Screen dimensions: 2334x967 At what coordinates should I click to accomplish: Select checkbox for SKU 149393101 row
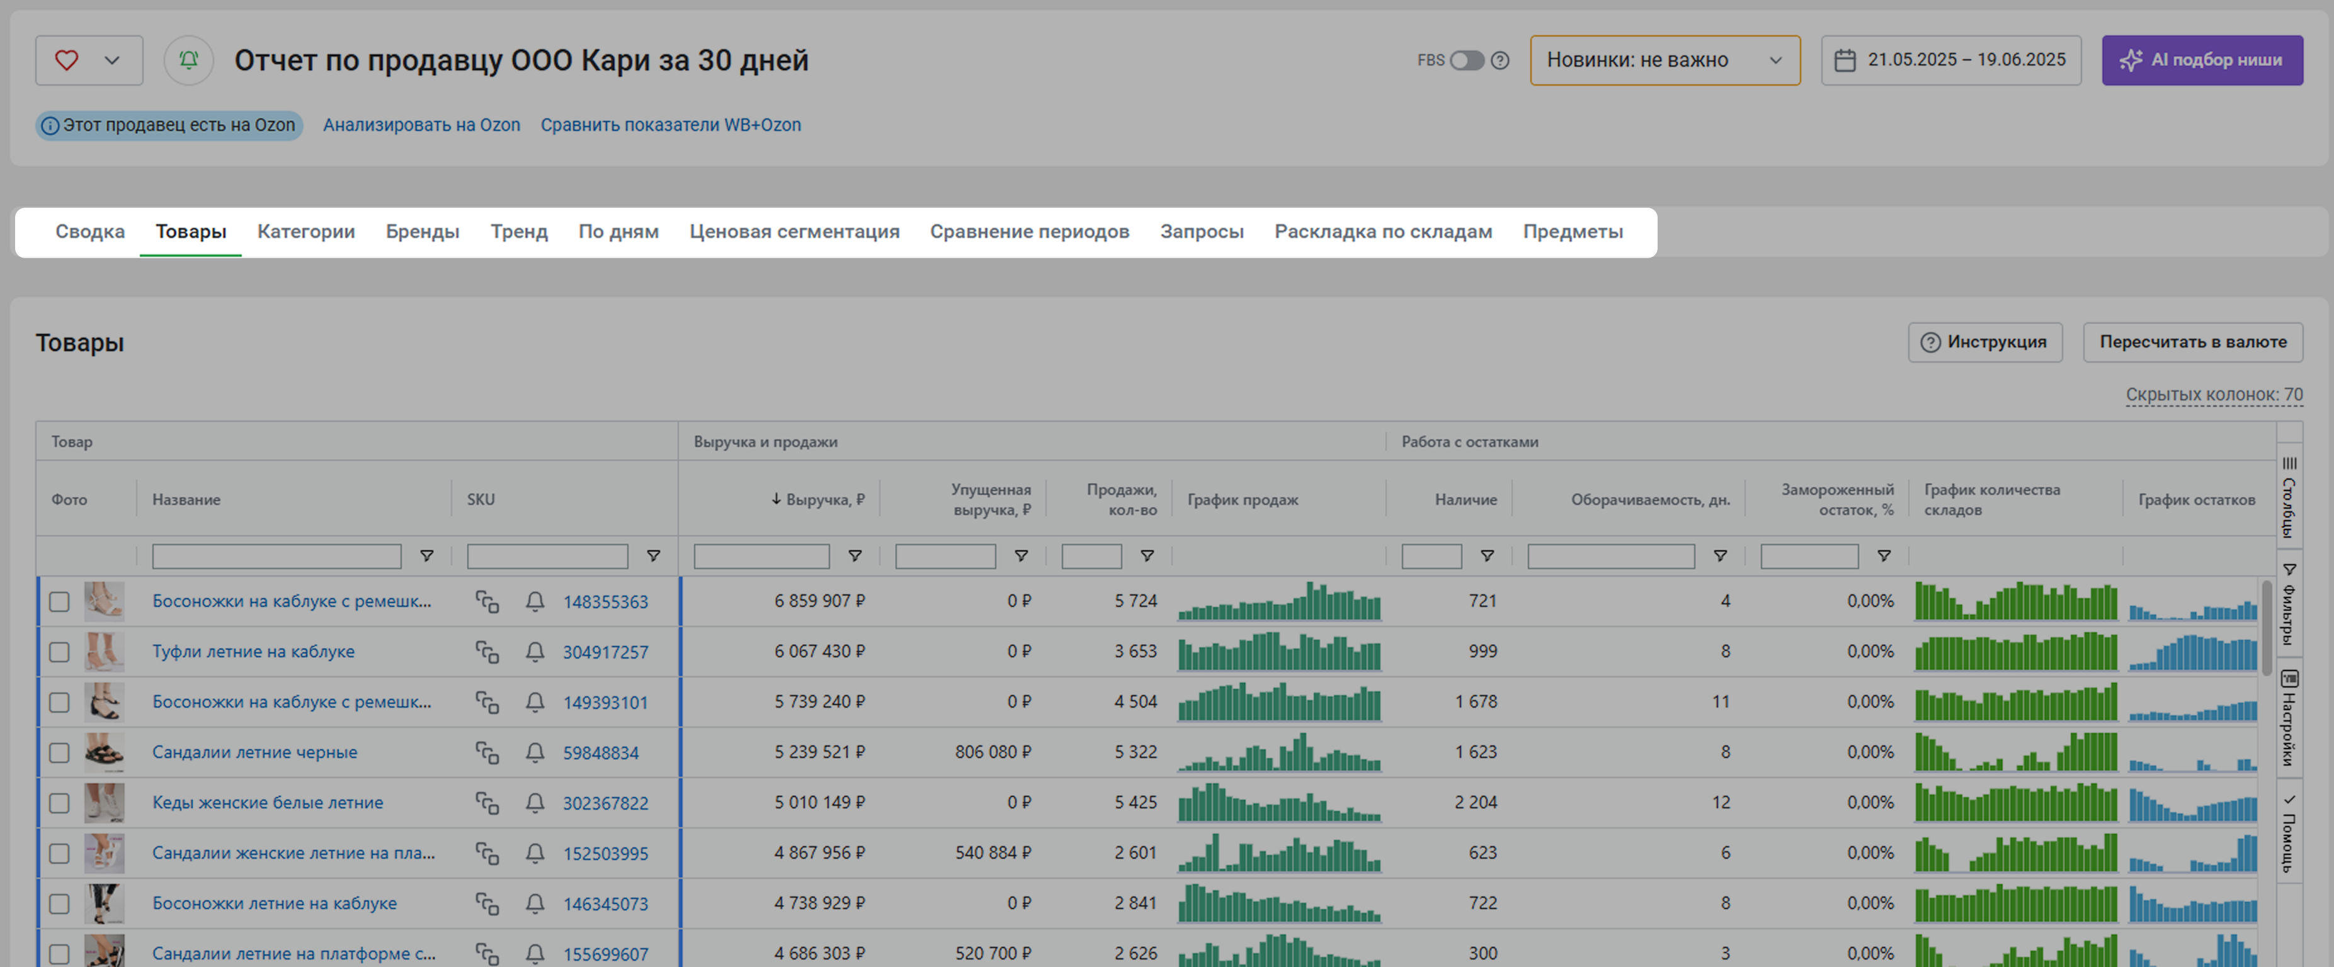click(x=59, y=703)
